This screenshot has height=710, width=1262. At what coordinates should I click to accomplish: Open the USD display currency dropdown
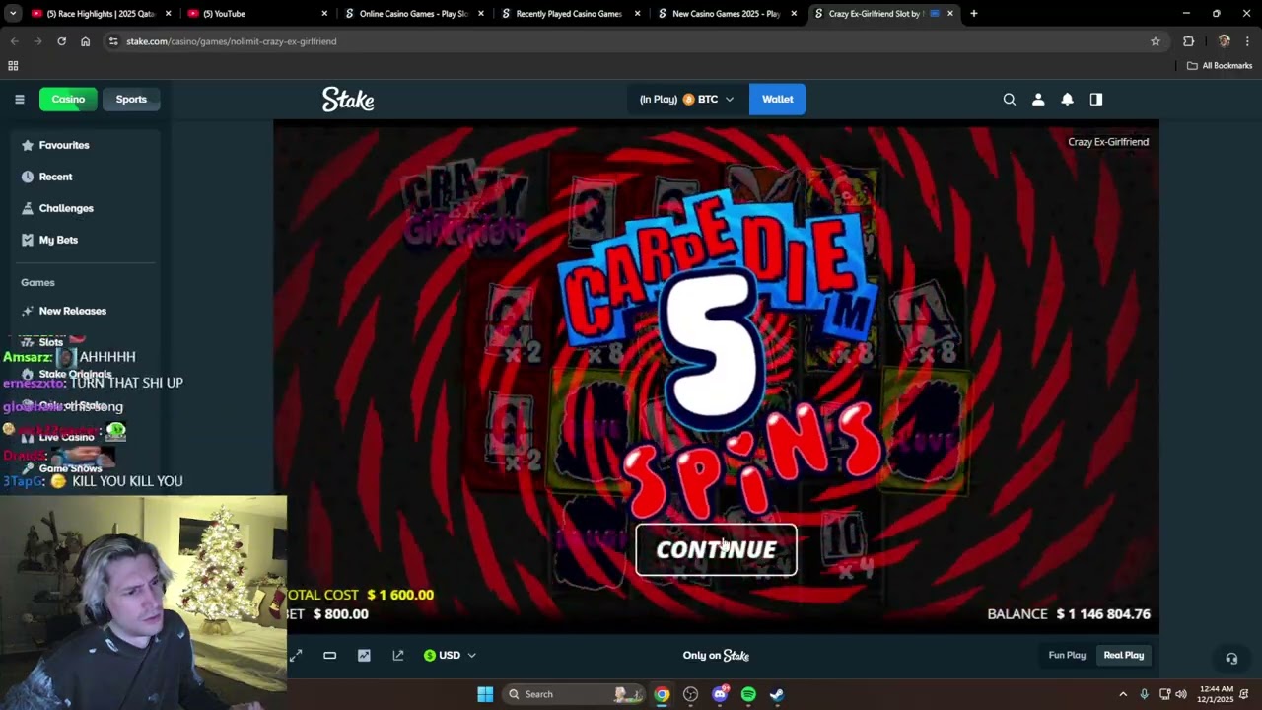(450, 655)
